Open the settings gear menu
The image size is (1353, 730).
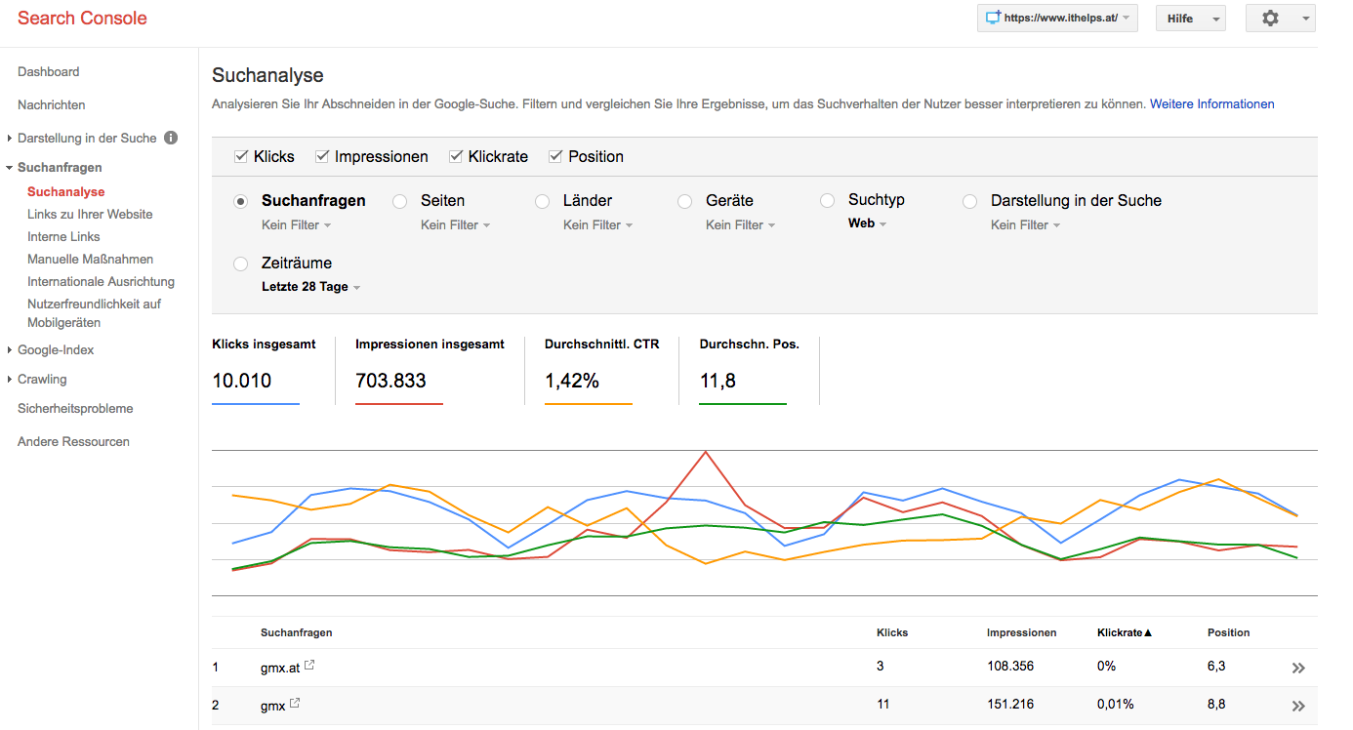1280,18
